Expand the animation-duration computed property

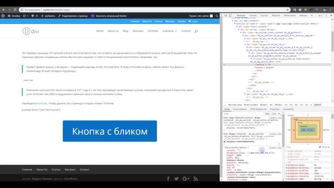[287, 171]
